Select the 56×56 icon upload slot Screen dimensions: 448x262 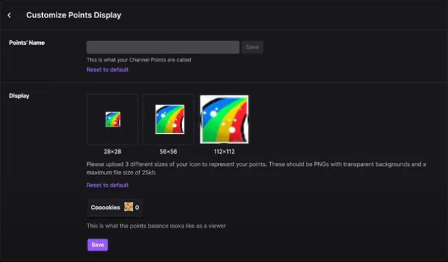pos(168,119)
